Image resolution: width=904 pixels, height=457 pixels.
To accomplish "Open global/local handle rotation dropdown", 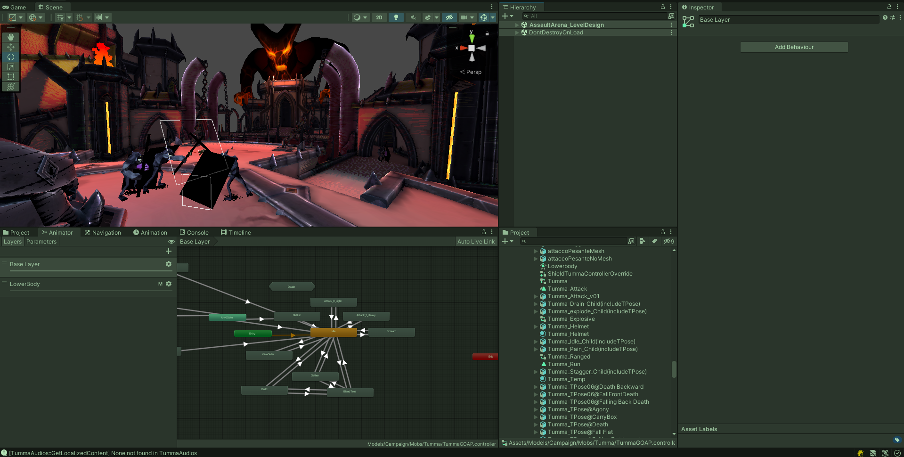I will [36, 17].
